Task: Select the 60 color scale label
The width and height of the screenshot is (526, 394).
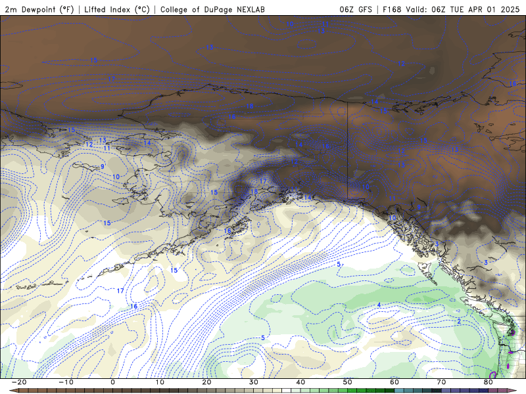Action: click(x=394, y=382)
